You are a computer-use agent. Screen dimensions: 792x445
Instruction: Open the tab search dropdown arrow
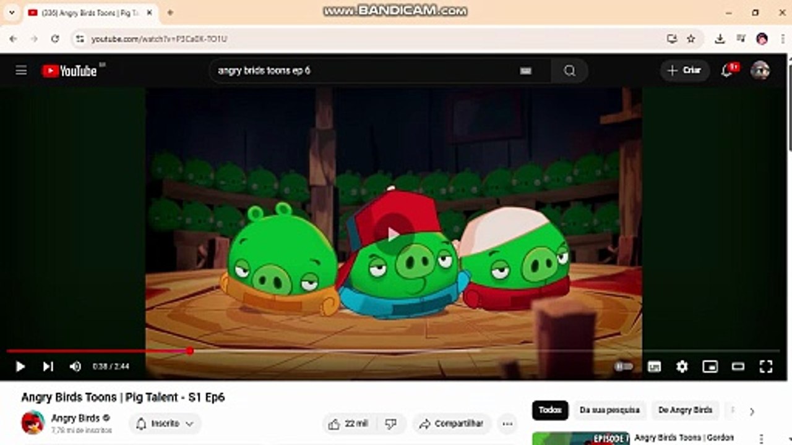[11, 12]
